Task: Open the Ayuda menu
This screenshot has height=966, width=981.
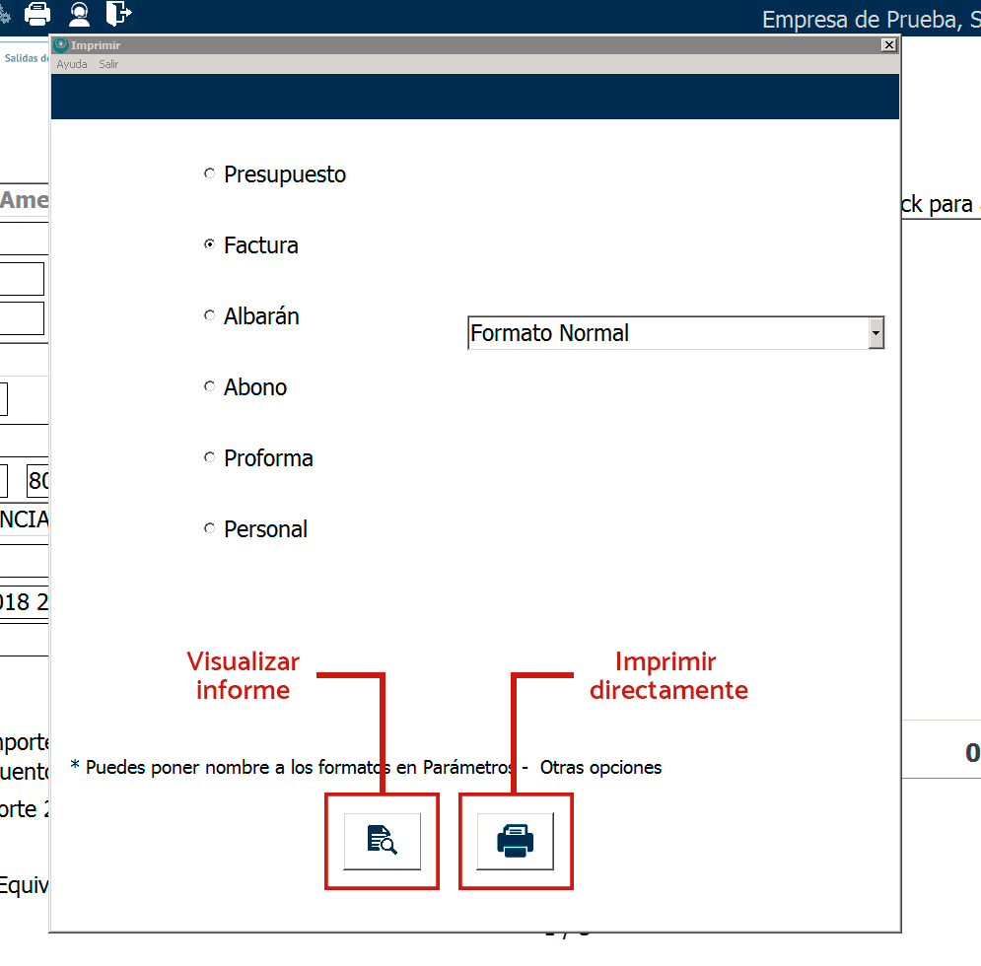Action: (x=72, y=64)
